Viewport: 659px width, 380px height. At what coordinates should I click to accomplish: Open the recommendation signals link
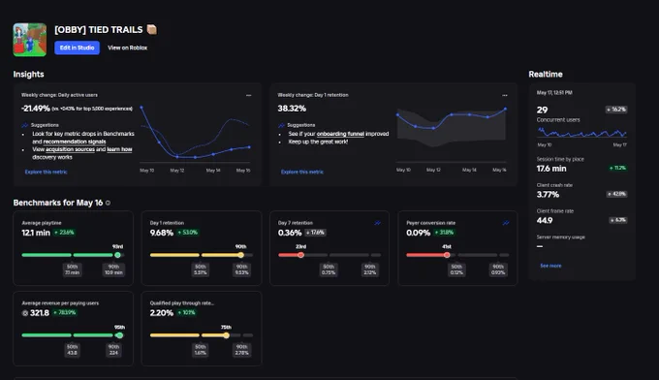[75, 142]
